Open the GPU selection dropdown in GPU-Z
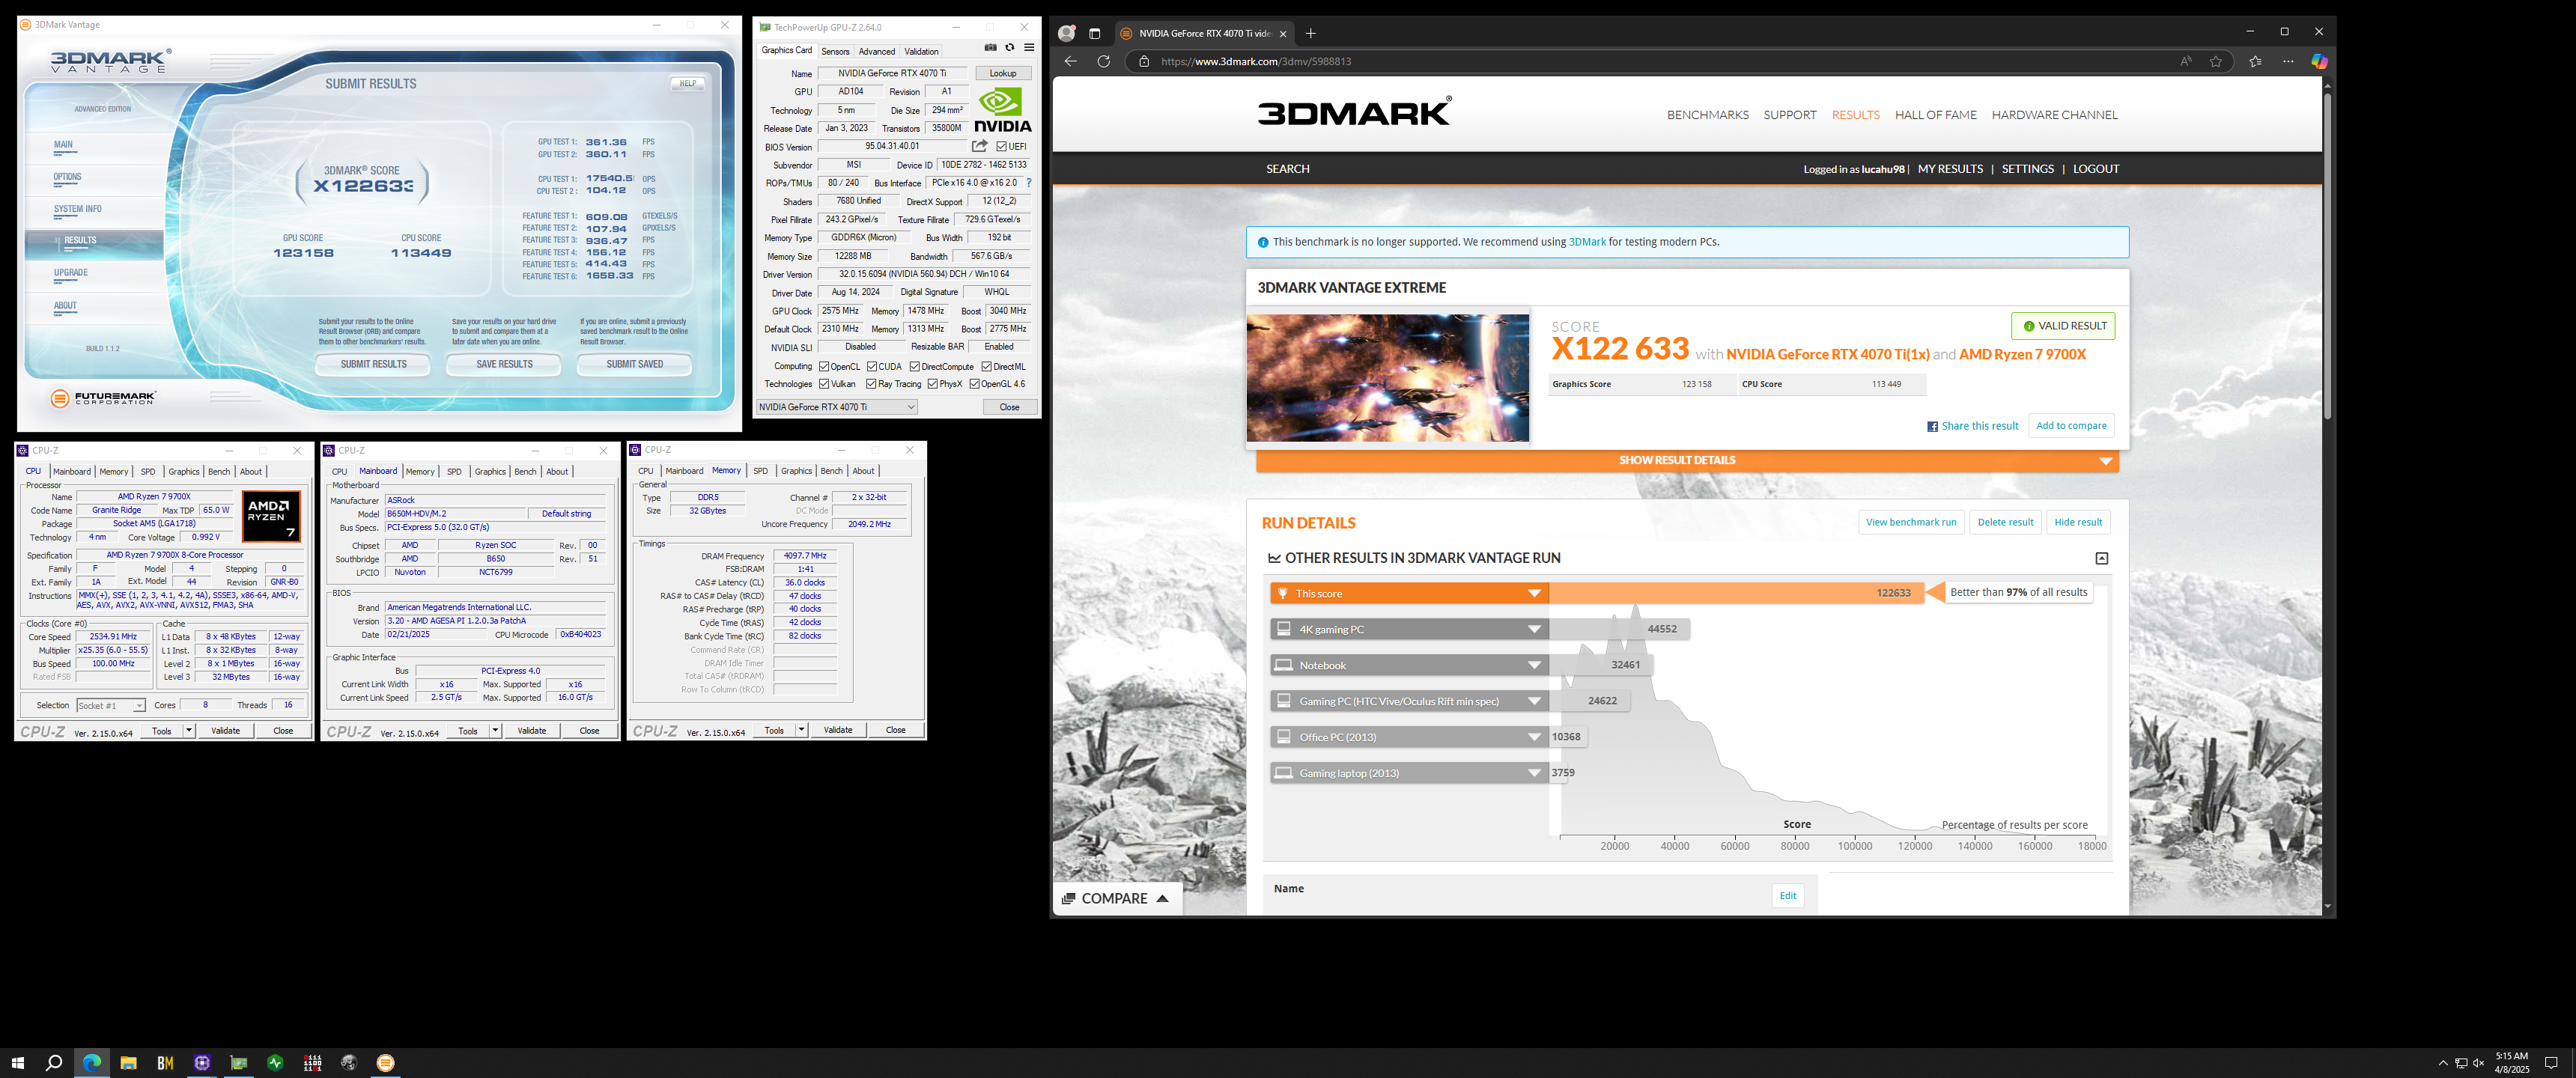The height and width of the screenshot is (1078, 2576). tap(836, 407)
